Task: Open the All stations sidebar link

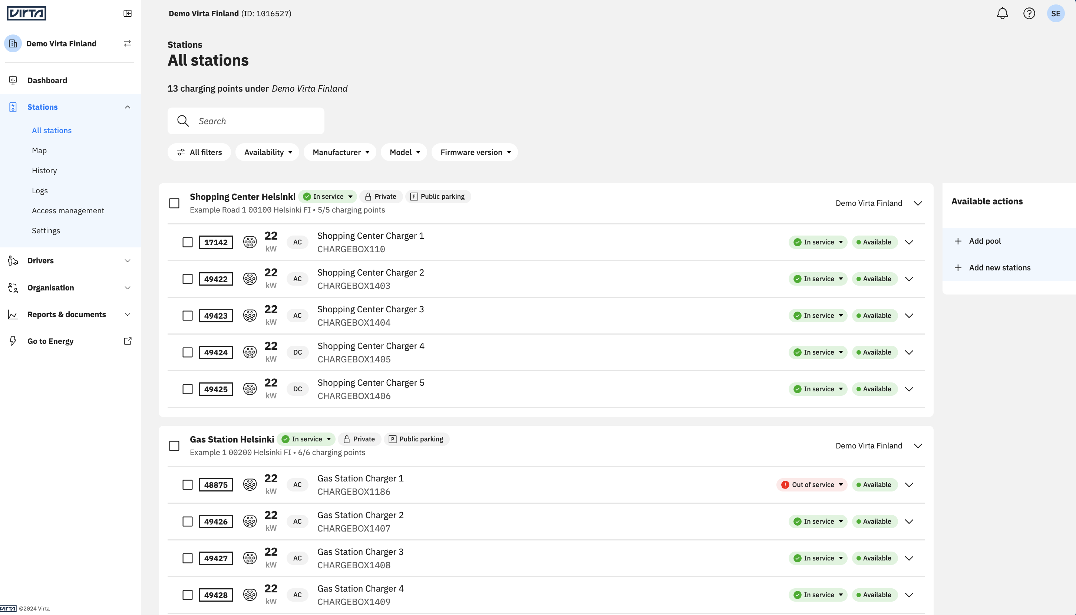Action: [52, 131]
